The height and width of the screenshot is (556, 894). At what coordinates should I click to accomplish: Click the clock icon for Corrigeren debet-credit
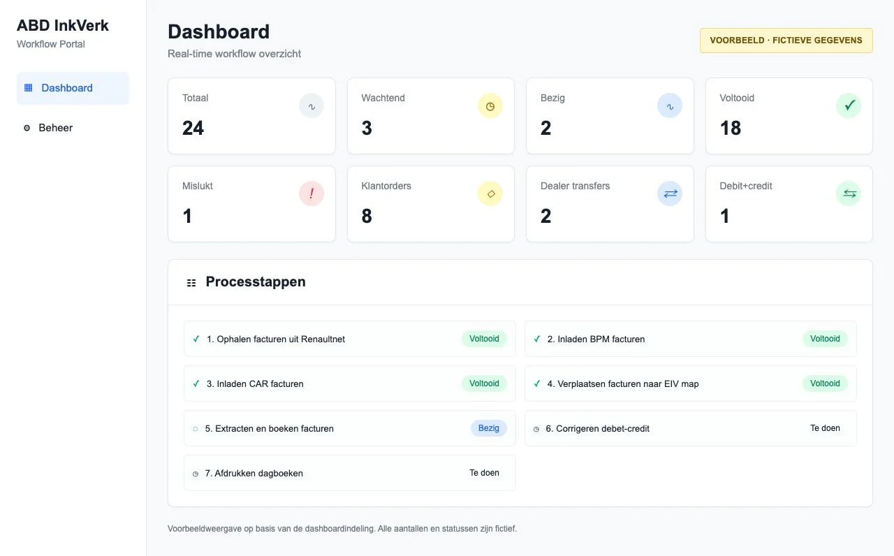(x=536, y=429)
